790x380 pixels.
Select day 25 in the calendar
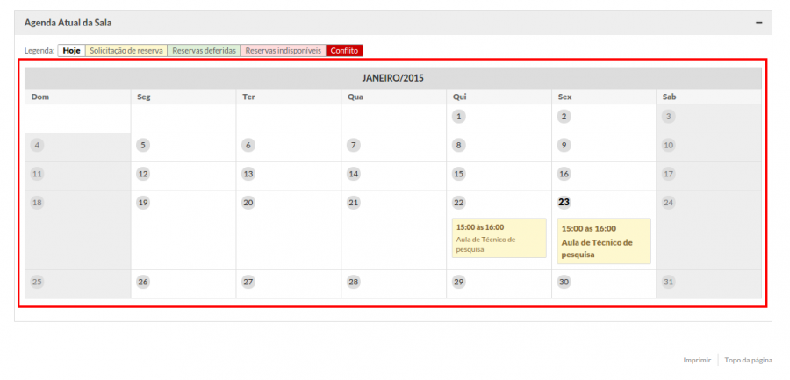click(37, 283)
